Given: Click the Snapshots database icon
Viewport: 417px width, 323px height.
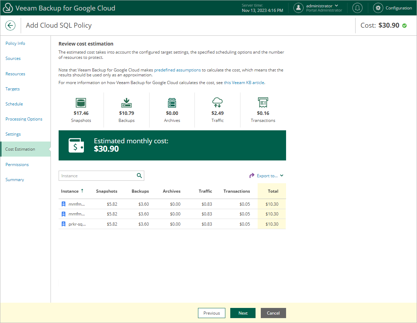Looking at the screenshot, I should 81,102.
